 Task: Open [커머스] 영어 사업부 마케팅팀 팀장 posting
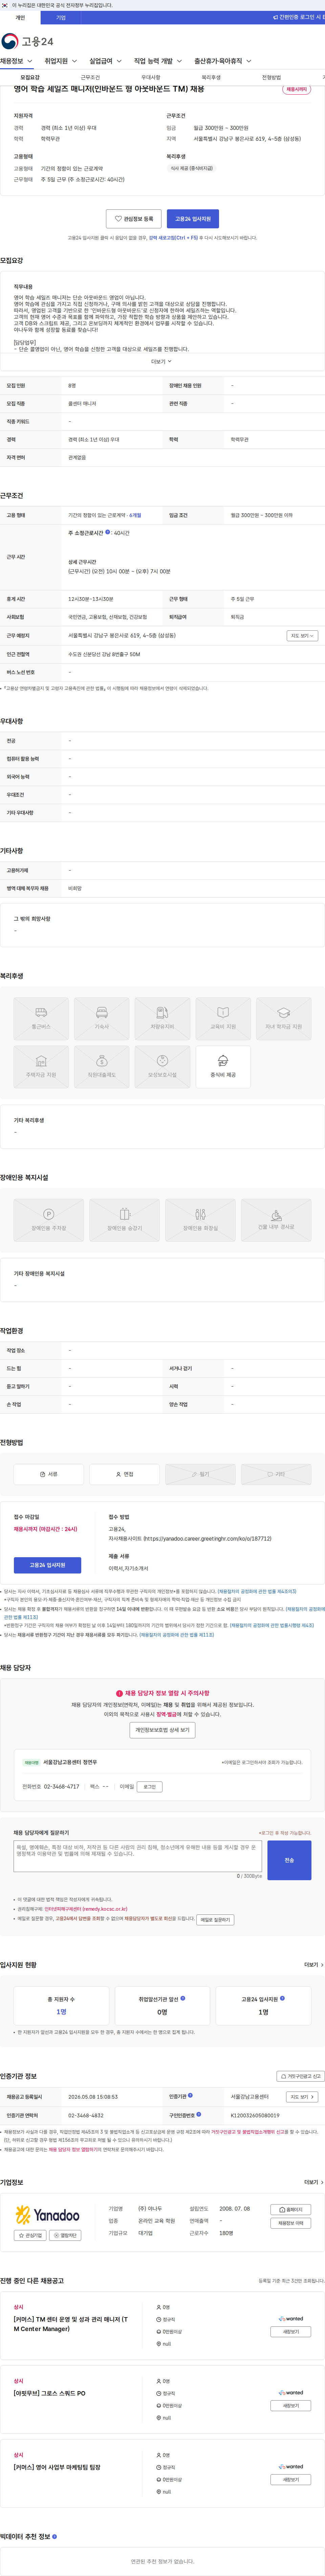click(x=57, y=2467)
